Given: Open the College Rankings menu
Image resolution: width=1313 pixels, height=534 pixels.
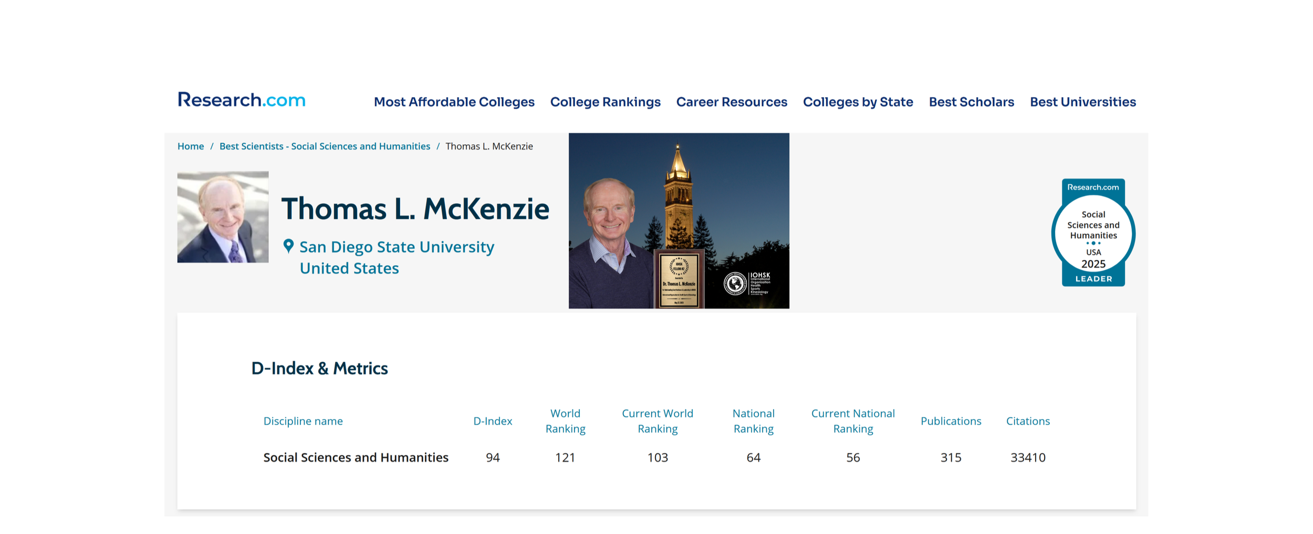Looking at the screenshot, I should [x=605, y=102].
